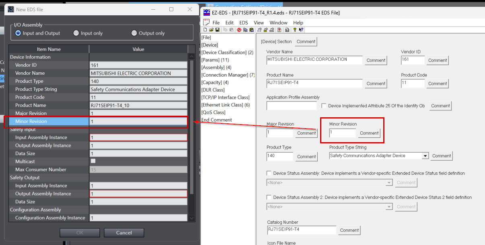This screenshot has width=485, height=245.
Task: Click the [Device] Section Comment button
Action: (306, 41)
